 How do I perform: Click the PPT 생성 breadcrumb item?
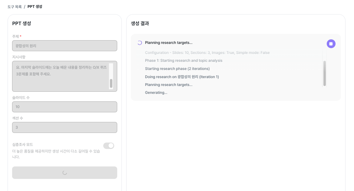[x=35, y=7]
